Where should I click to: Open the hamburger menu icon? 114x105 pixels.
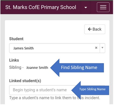click(103, 7)
